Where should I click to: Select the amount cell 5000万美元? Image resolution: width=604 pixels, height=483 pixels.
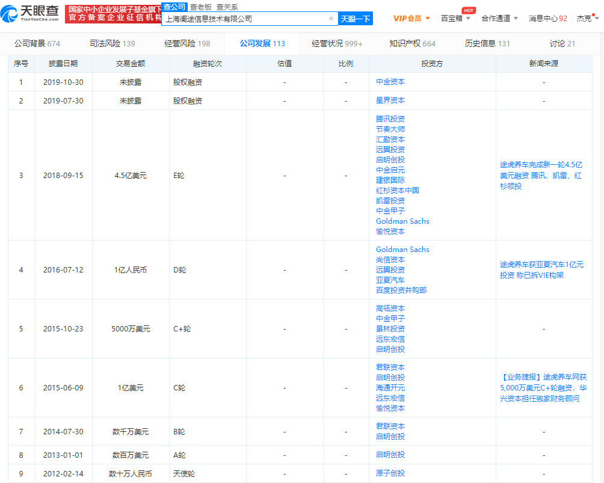click(x=131, y=328)
